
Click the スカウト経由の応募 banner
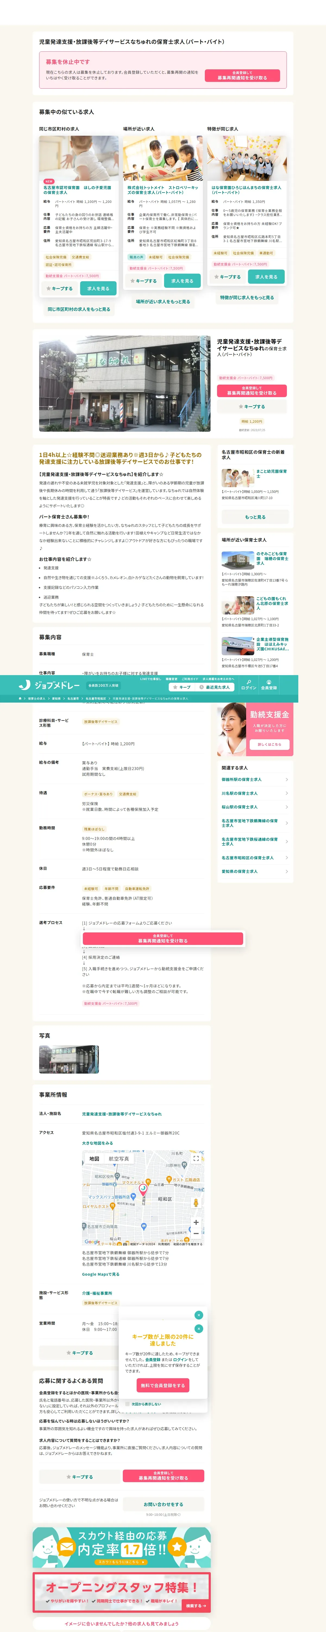coord(121,1547)
